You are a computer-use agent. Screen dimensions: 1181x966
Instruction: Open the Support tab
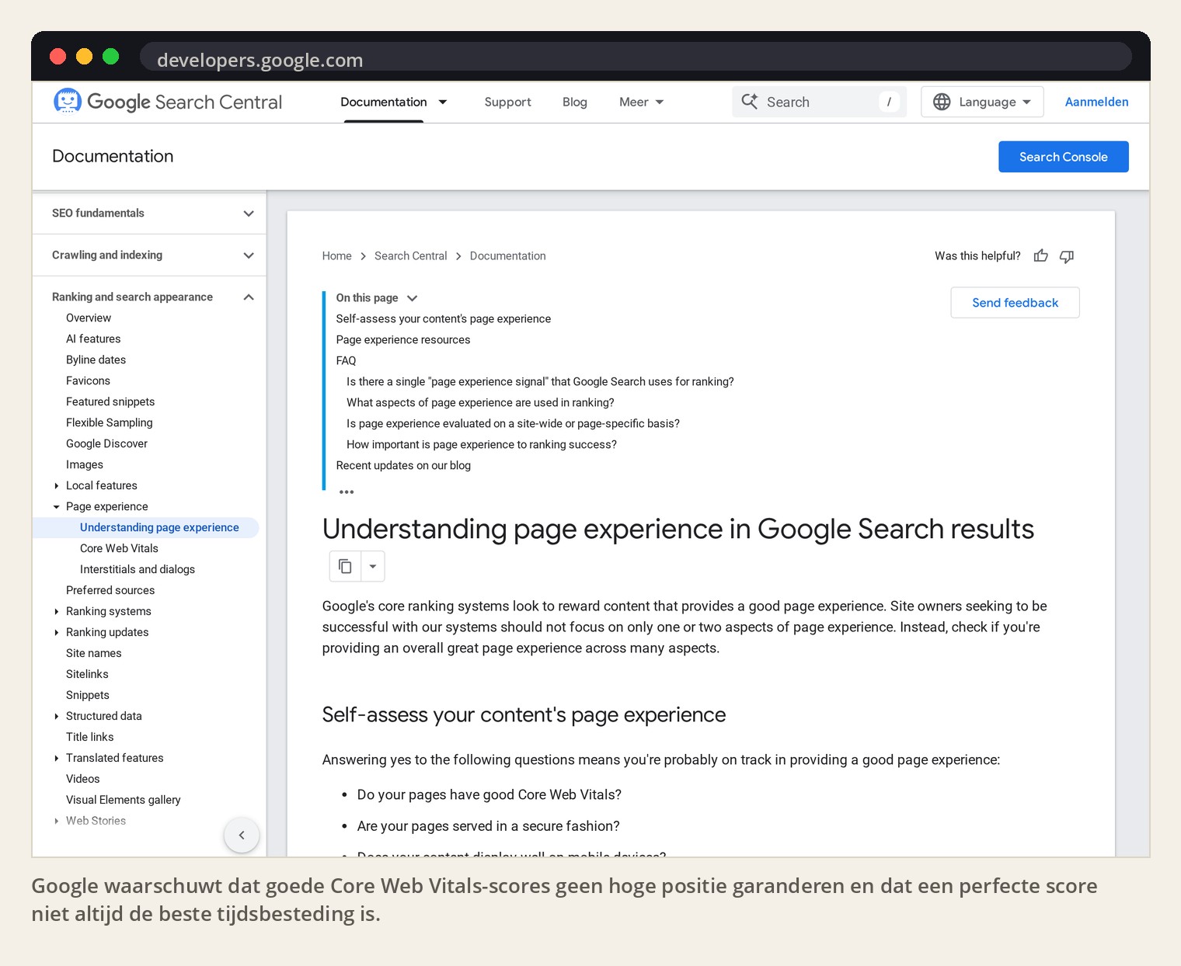[507, 102]
